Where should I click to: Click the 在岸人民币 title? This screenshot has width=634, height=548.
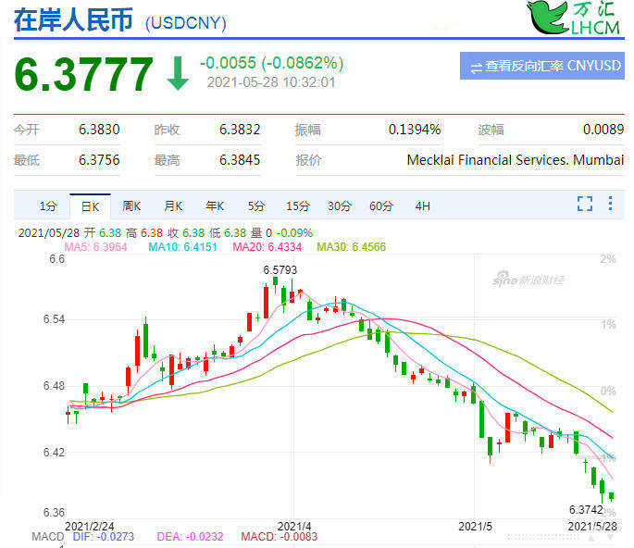coord(73,19)
